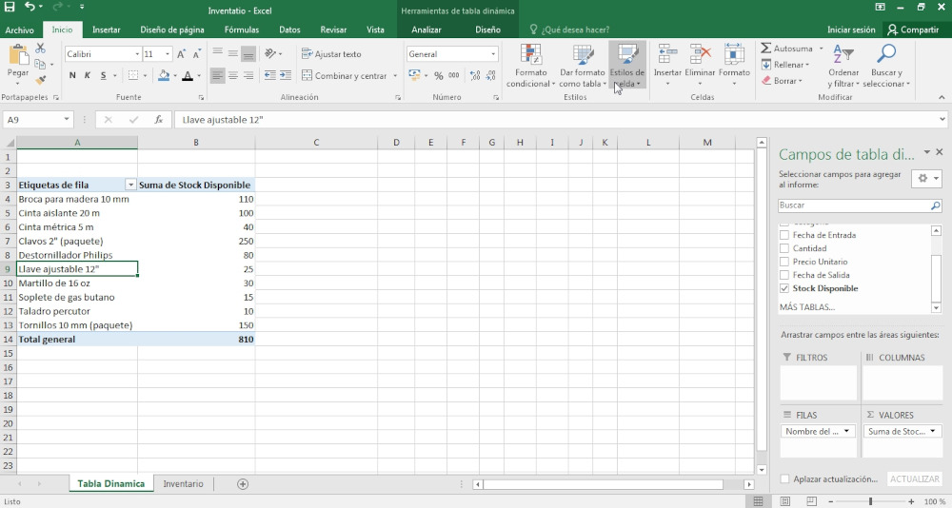
Task: Open Estilos de celda gallery
Action: pos(627,66)
